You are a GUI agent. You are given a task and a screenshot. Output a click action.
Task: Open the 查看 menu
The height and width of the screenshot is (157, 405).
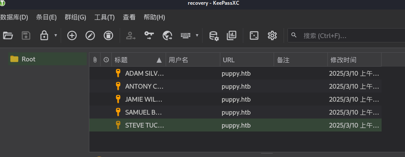click(x=129, y=17)
